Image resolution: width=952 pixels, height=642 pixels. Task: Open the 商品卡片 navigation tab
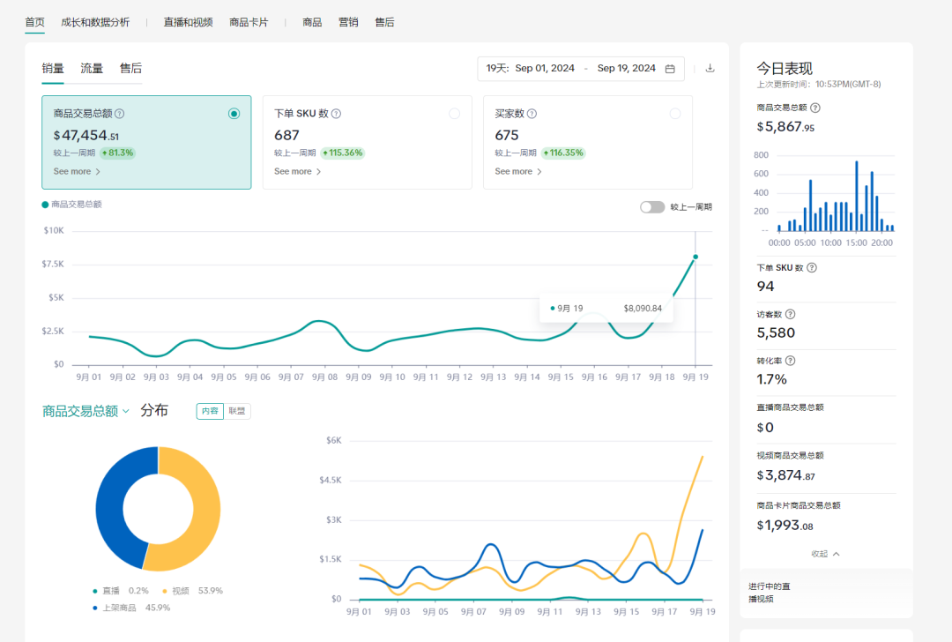point(249,22)
